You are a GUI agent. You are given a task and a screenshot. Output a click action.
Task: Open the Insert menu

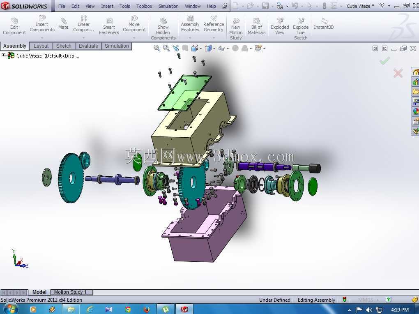[107, 6]
